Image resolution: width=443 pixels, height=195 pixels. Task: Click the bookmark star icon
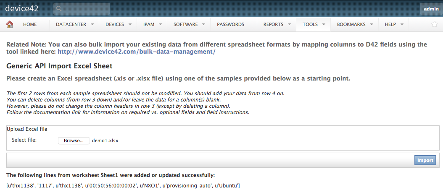tap(435, 24)
